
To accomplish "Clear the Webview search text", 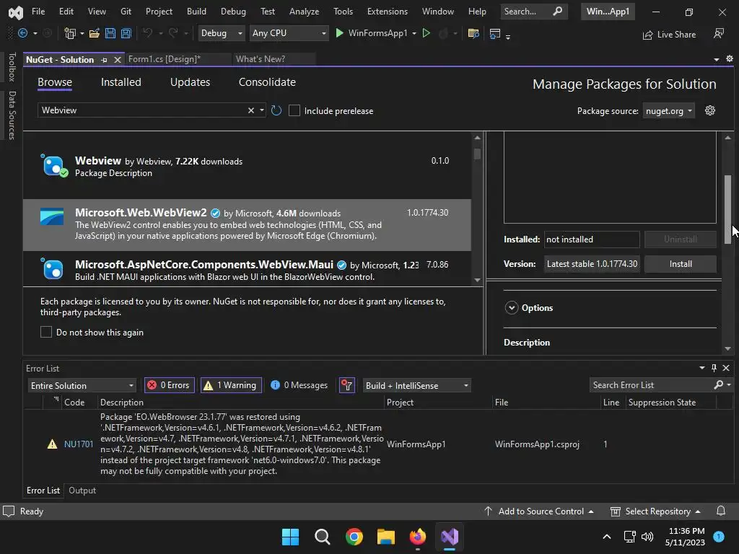I will (x=250, y=110).
